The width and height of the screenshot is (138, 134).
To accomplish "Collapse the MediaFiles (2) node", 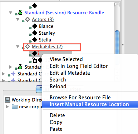I will coord(18,46).
